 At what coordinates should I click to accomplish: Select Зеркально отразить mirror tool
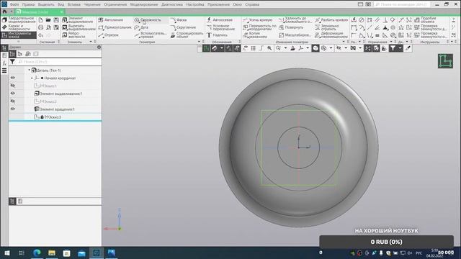(327, 27)
